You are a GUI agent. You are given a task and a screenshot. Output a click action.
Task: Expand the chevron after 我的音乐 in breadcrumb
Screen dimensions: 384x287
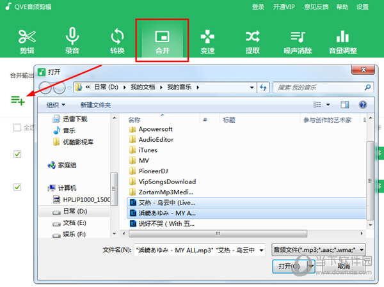(x=198, y=88)
